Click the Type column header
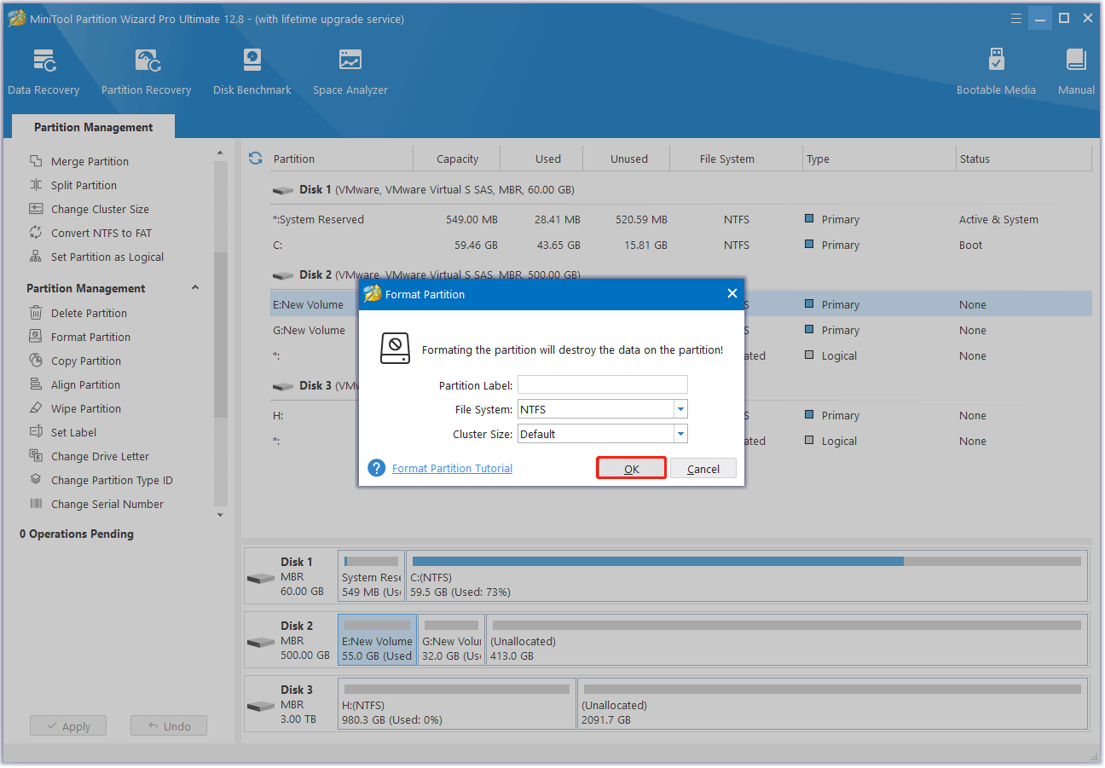 click(880, 159)
